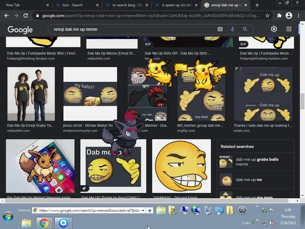Viewport: 305px width, 229px height.
Task: Click the browser forward arrow
Action: (16, 16)
